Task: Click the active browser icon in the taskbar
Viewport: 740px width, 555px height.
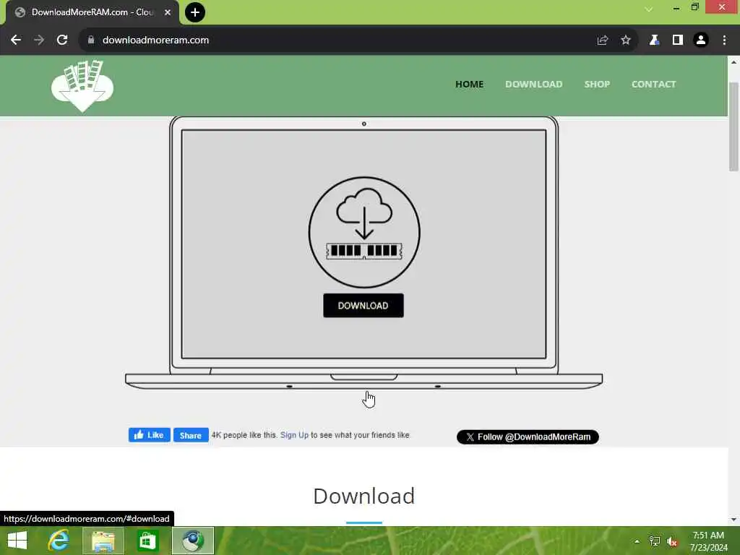Action: click(192, 541)
